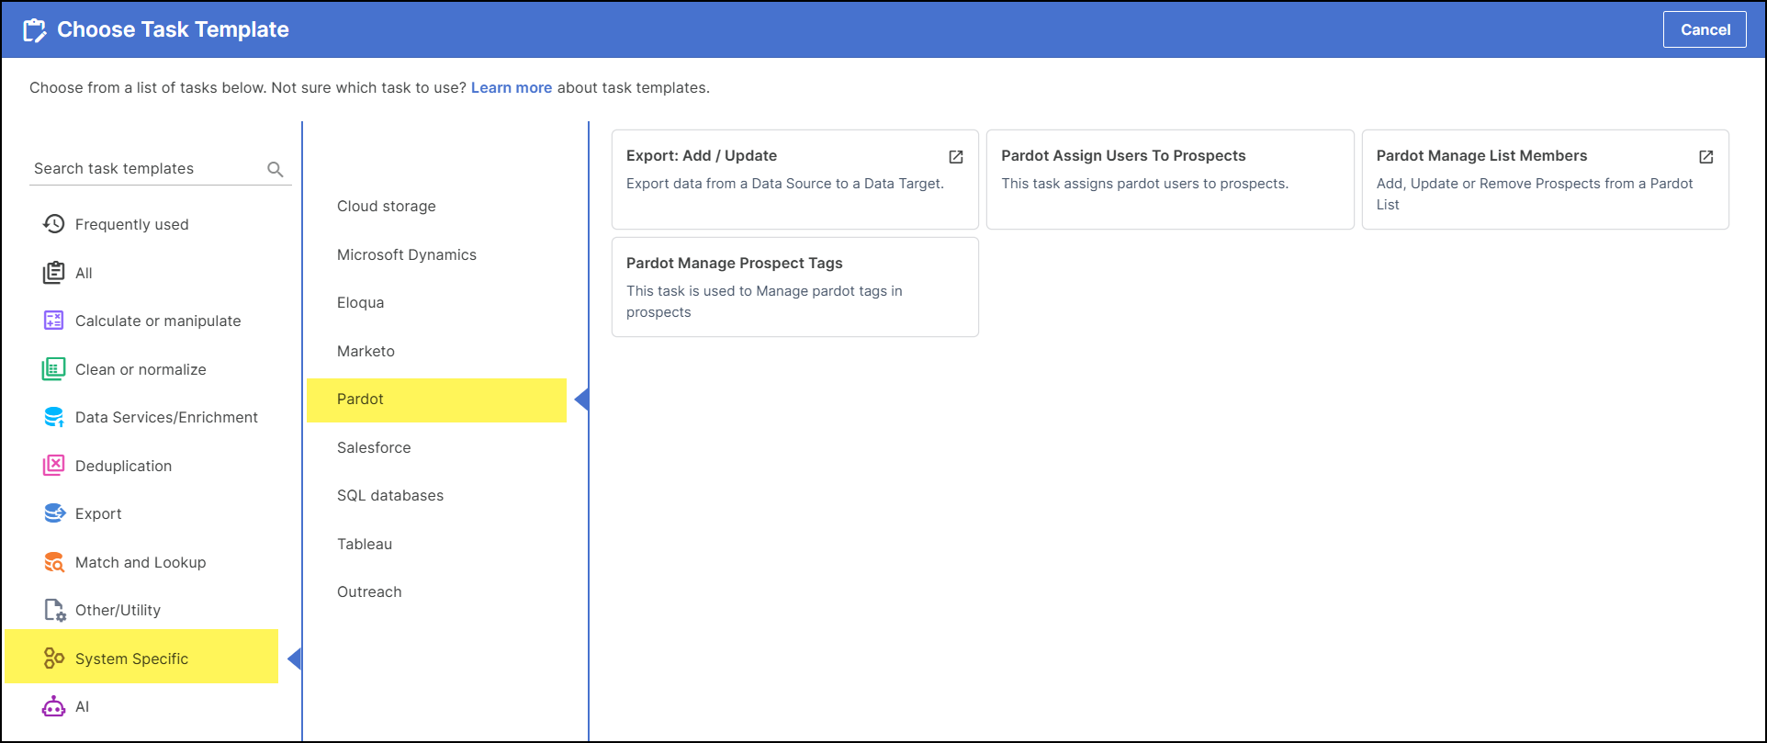Click the Choose Task Template header icon
Viewport: 1767px width, 743px height.
[34, 30]
